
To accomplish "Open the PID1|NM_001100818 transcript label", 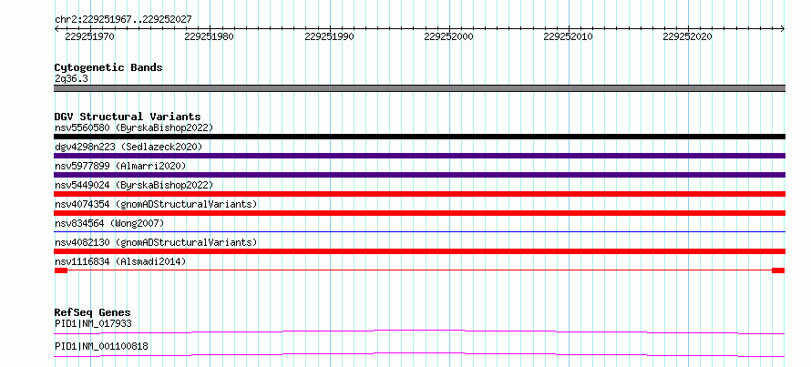I will point(101,346).
